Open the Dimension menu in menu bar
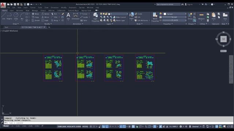The width and height of the screenshot is (234, 131). coord(54,7)
